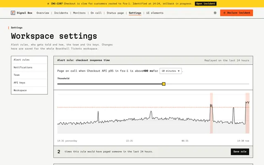The height and width of the screenshot is (165, 264).
Task: Click the '400 ms' threshold value
Action: pyautogui.click(x=148, y=71)
